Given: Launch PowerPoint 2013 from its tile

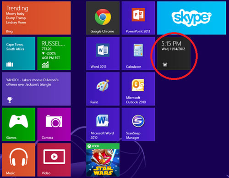Looking at the screenshot, I should pyautogui.click(x=138, y=18).
